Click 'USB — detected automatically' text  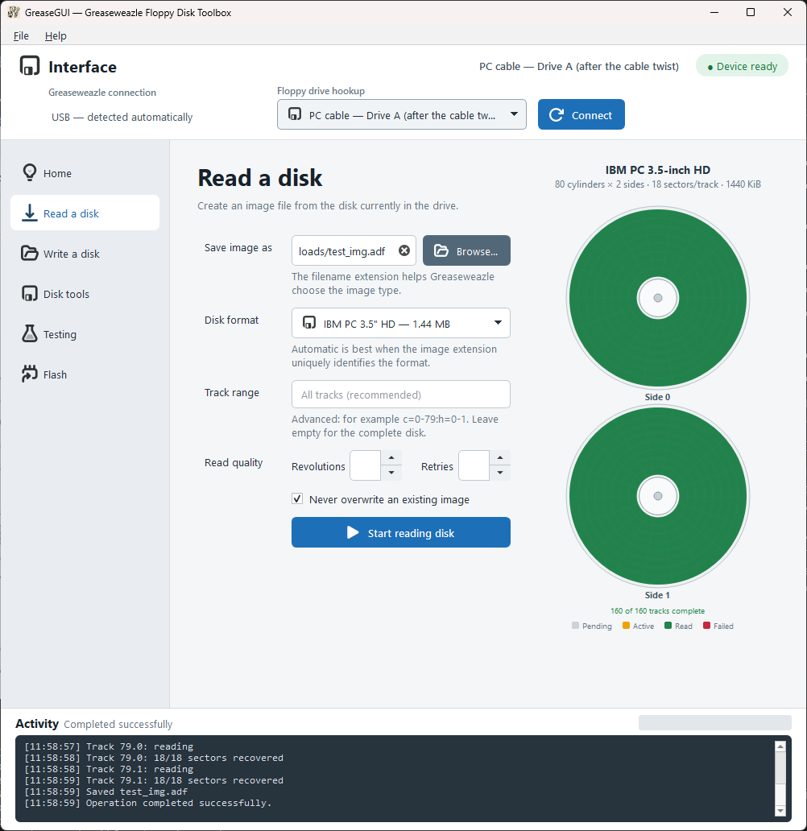click(x=122, y=117)
